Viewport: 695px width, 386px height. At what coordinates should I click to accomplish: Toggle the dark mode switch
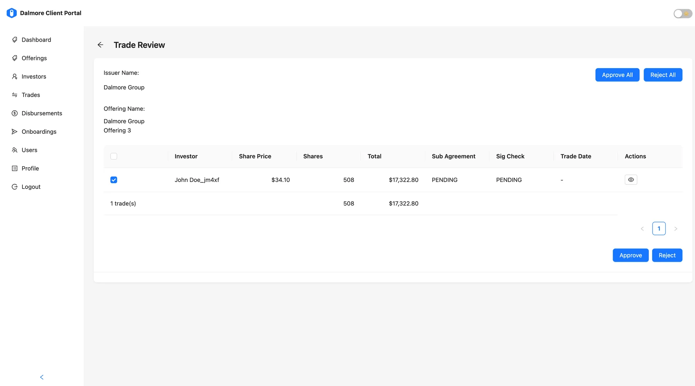pyautogui.click(x=683, y=14)
